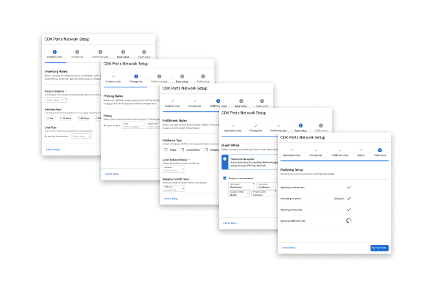Click Cancel Setup in the Inventory Rules dialog

click(x=53, y=149)
